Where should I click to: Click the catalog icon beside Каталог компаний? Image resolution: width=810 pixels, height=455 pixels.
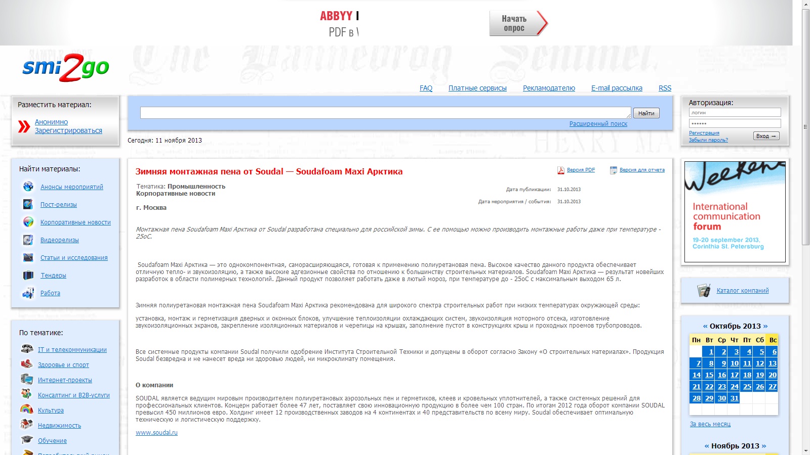point(704,290)
